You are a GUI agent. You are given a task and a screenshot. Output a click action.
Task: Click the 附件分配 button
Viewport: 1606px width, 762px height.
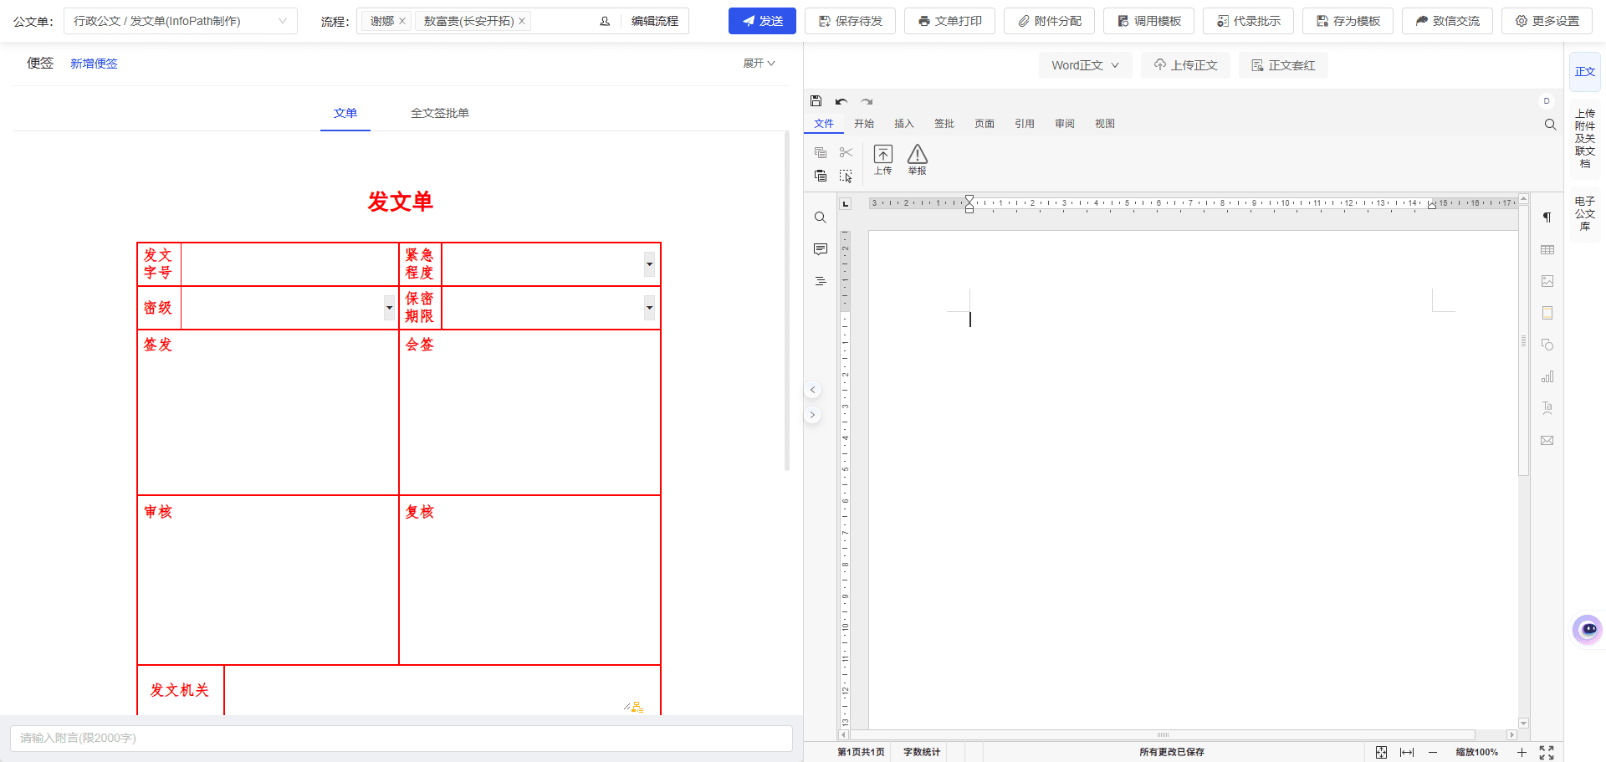point(1049,21)
